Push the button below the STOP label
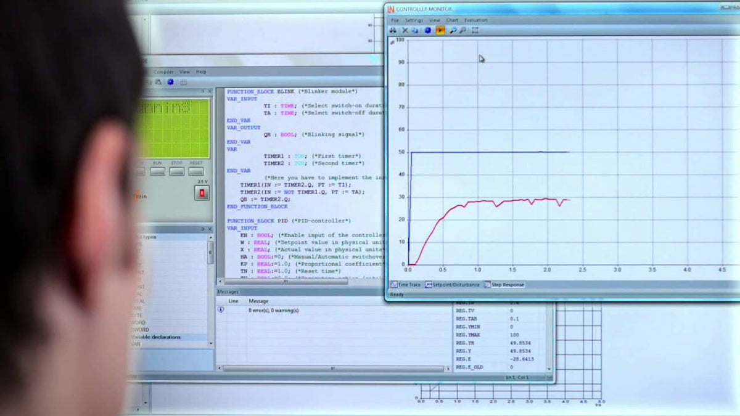Viewport: 740px width, 416px height. (x=177, y=171)
